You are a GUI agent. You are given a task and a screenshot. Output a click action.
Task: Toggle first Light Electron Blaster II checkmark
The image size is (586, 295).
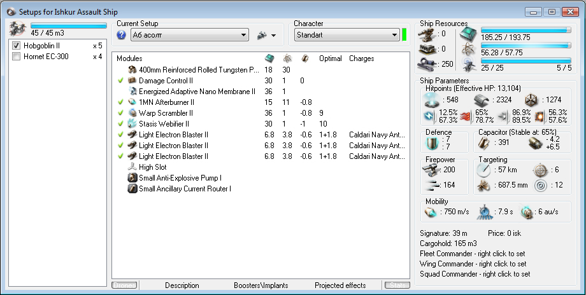[120, 135]
